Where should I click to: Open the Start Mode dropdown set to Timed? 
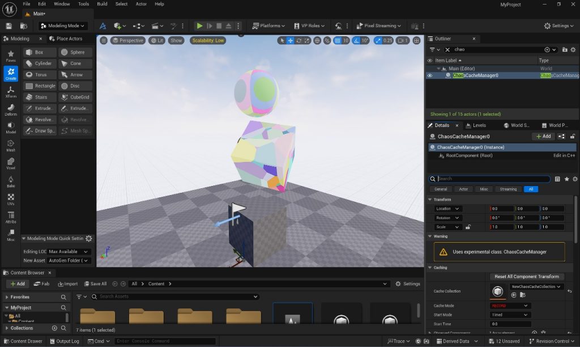click(510, 315)
